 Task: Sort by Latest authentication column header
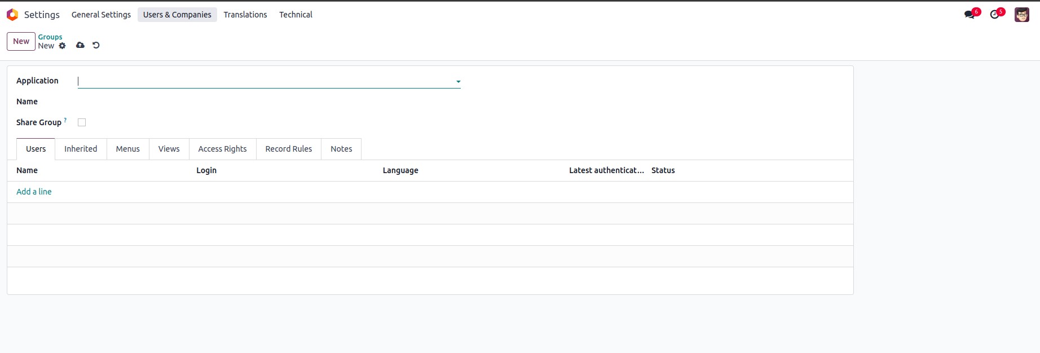click(x=606, y=170)
